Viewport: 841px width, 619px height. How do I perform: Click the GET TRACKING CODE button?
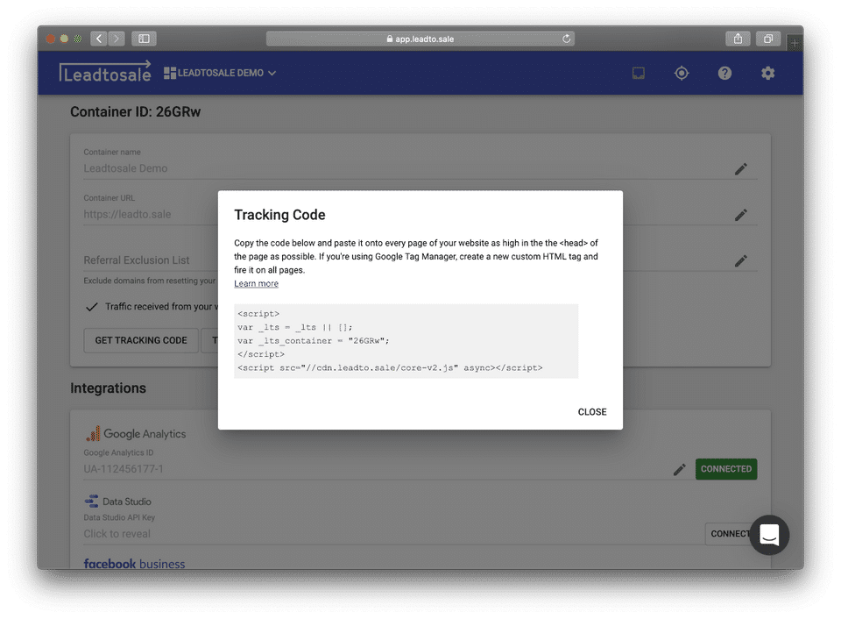click(x=141, y=340)
